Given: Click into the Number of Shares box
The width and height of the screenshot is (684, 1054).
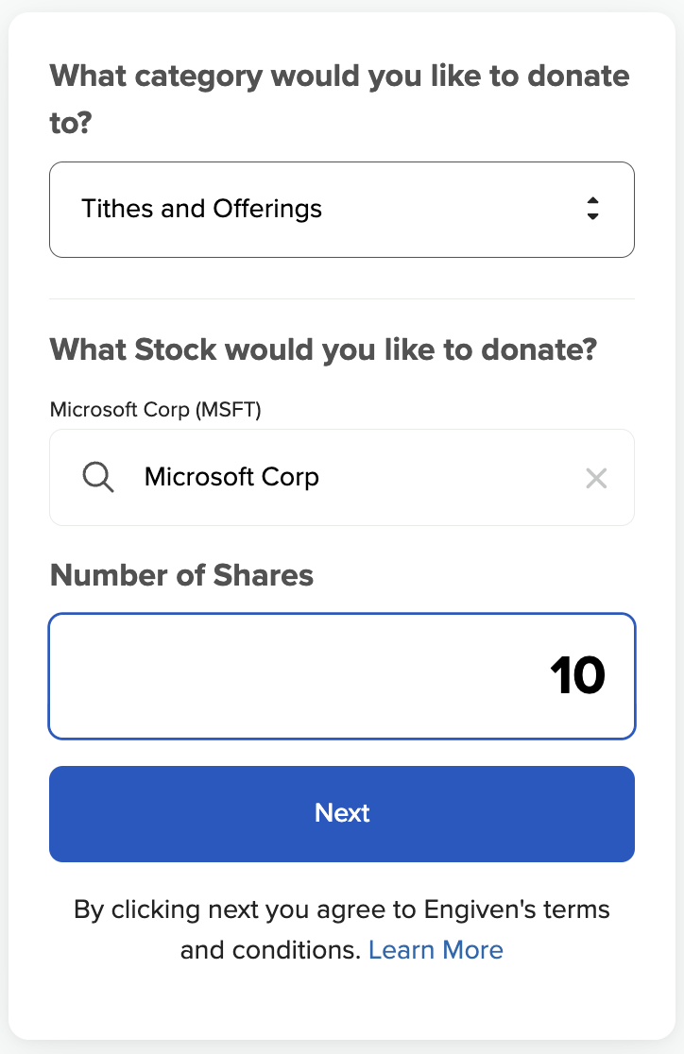Looking at the screenshot, I should click(342, 676).
